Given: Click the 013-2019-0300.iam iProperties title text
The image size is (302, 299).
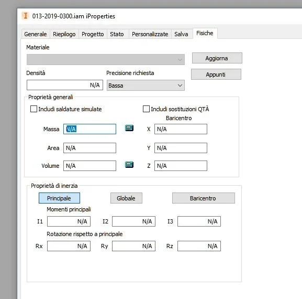Looking at the screenshot, I should tap(74, 16).
